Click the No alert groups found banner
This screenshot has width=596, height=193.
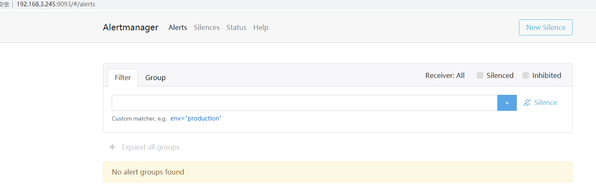(337, 172)
